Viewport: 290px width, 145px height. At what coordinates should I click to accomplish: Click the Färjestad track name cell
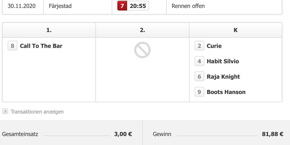coord(78,6)
